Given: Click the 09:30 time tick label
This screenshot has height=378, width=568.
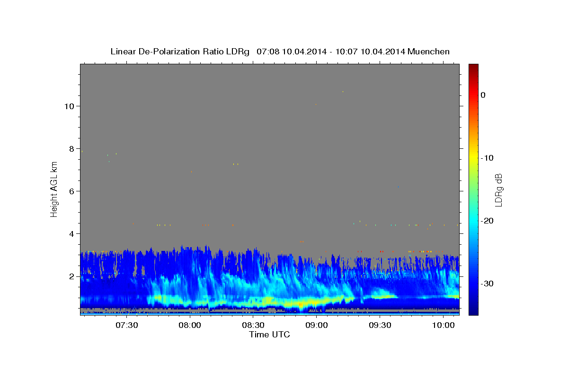Looking at the screenshot, I should 380,326.
